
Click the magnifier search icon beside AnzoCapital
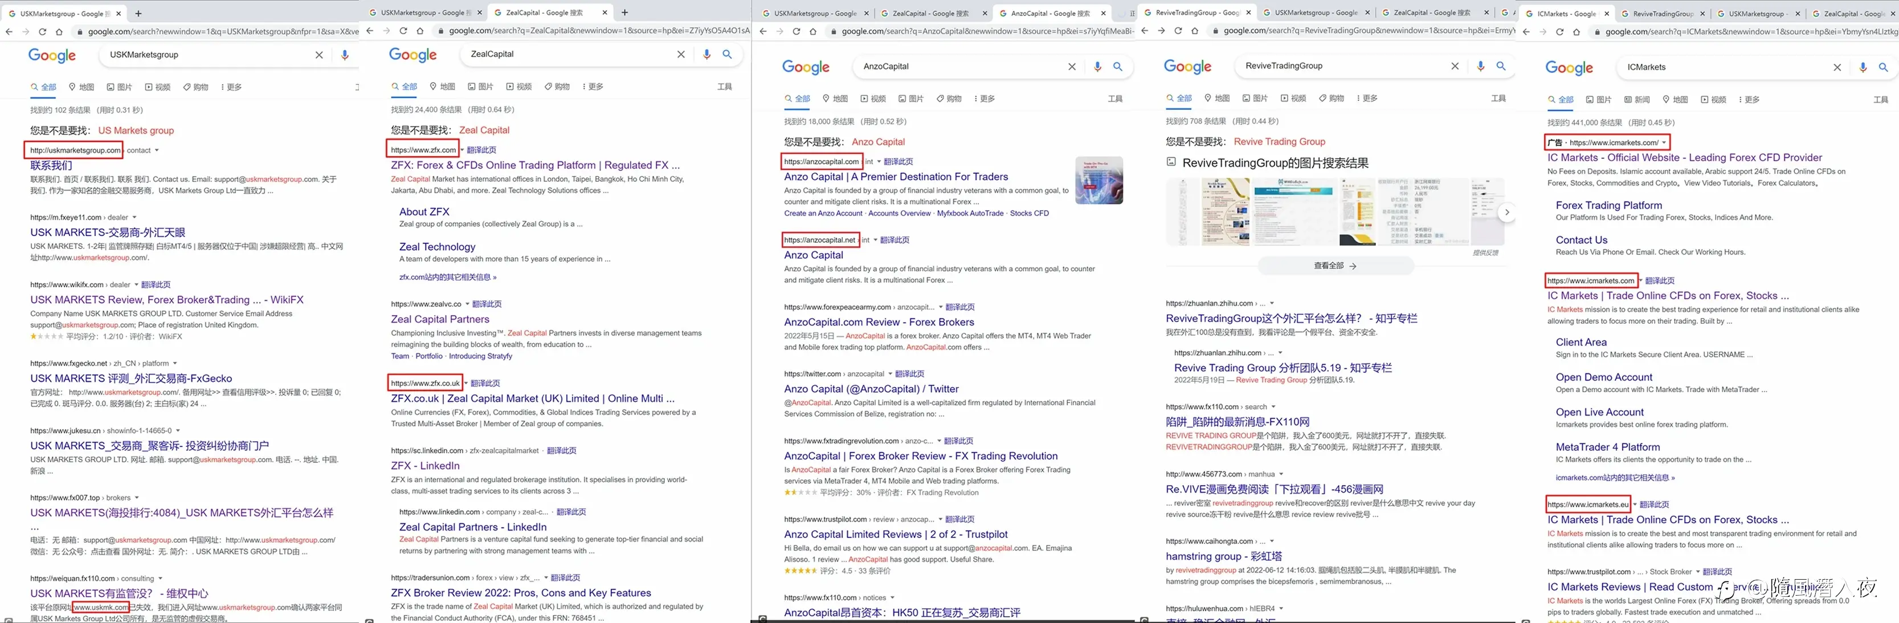(x=1118, y=66)
